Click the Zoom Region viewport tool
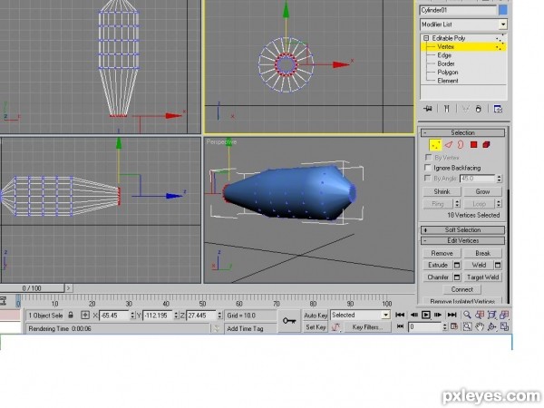This screenshot has width=544, height=408. [467, 326]
